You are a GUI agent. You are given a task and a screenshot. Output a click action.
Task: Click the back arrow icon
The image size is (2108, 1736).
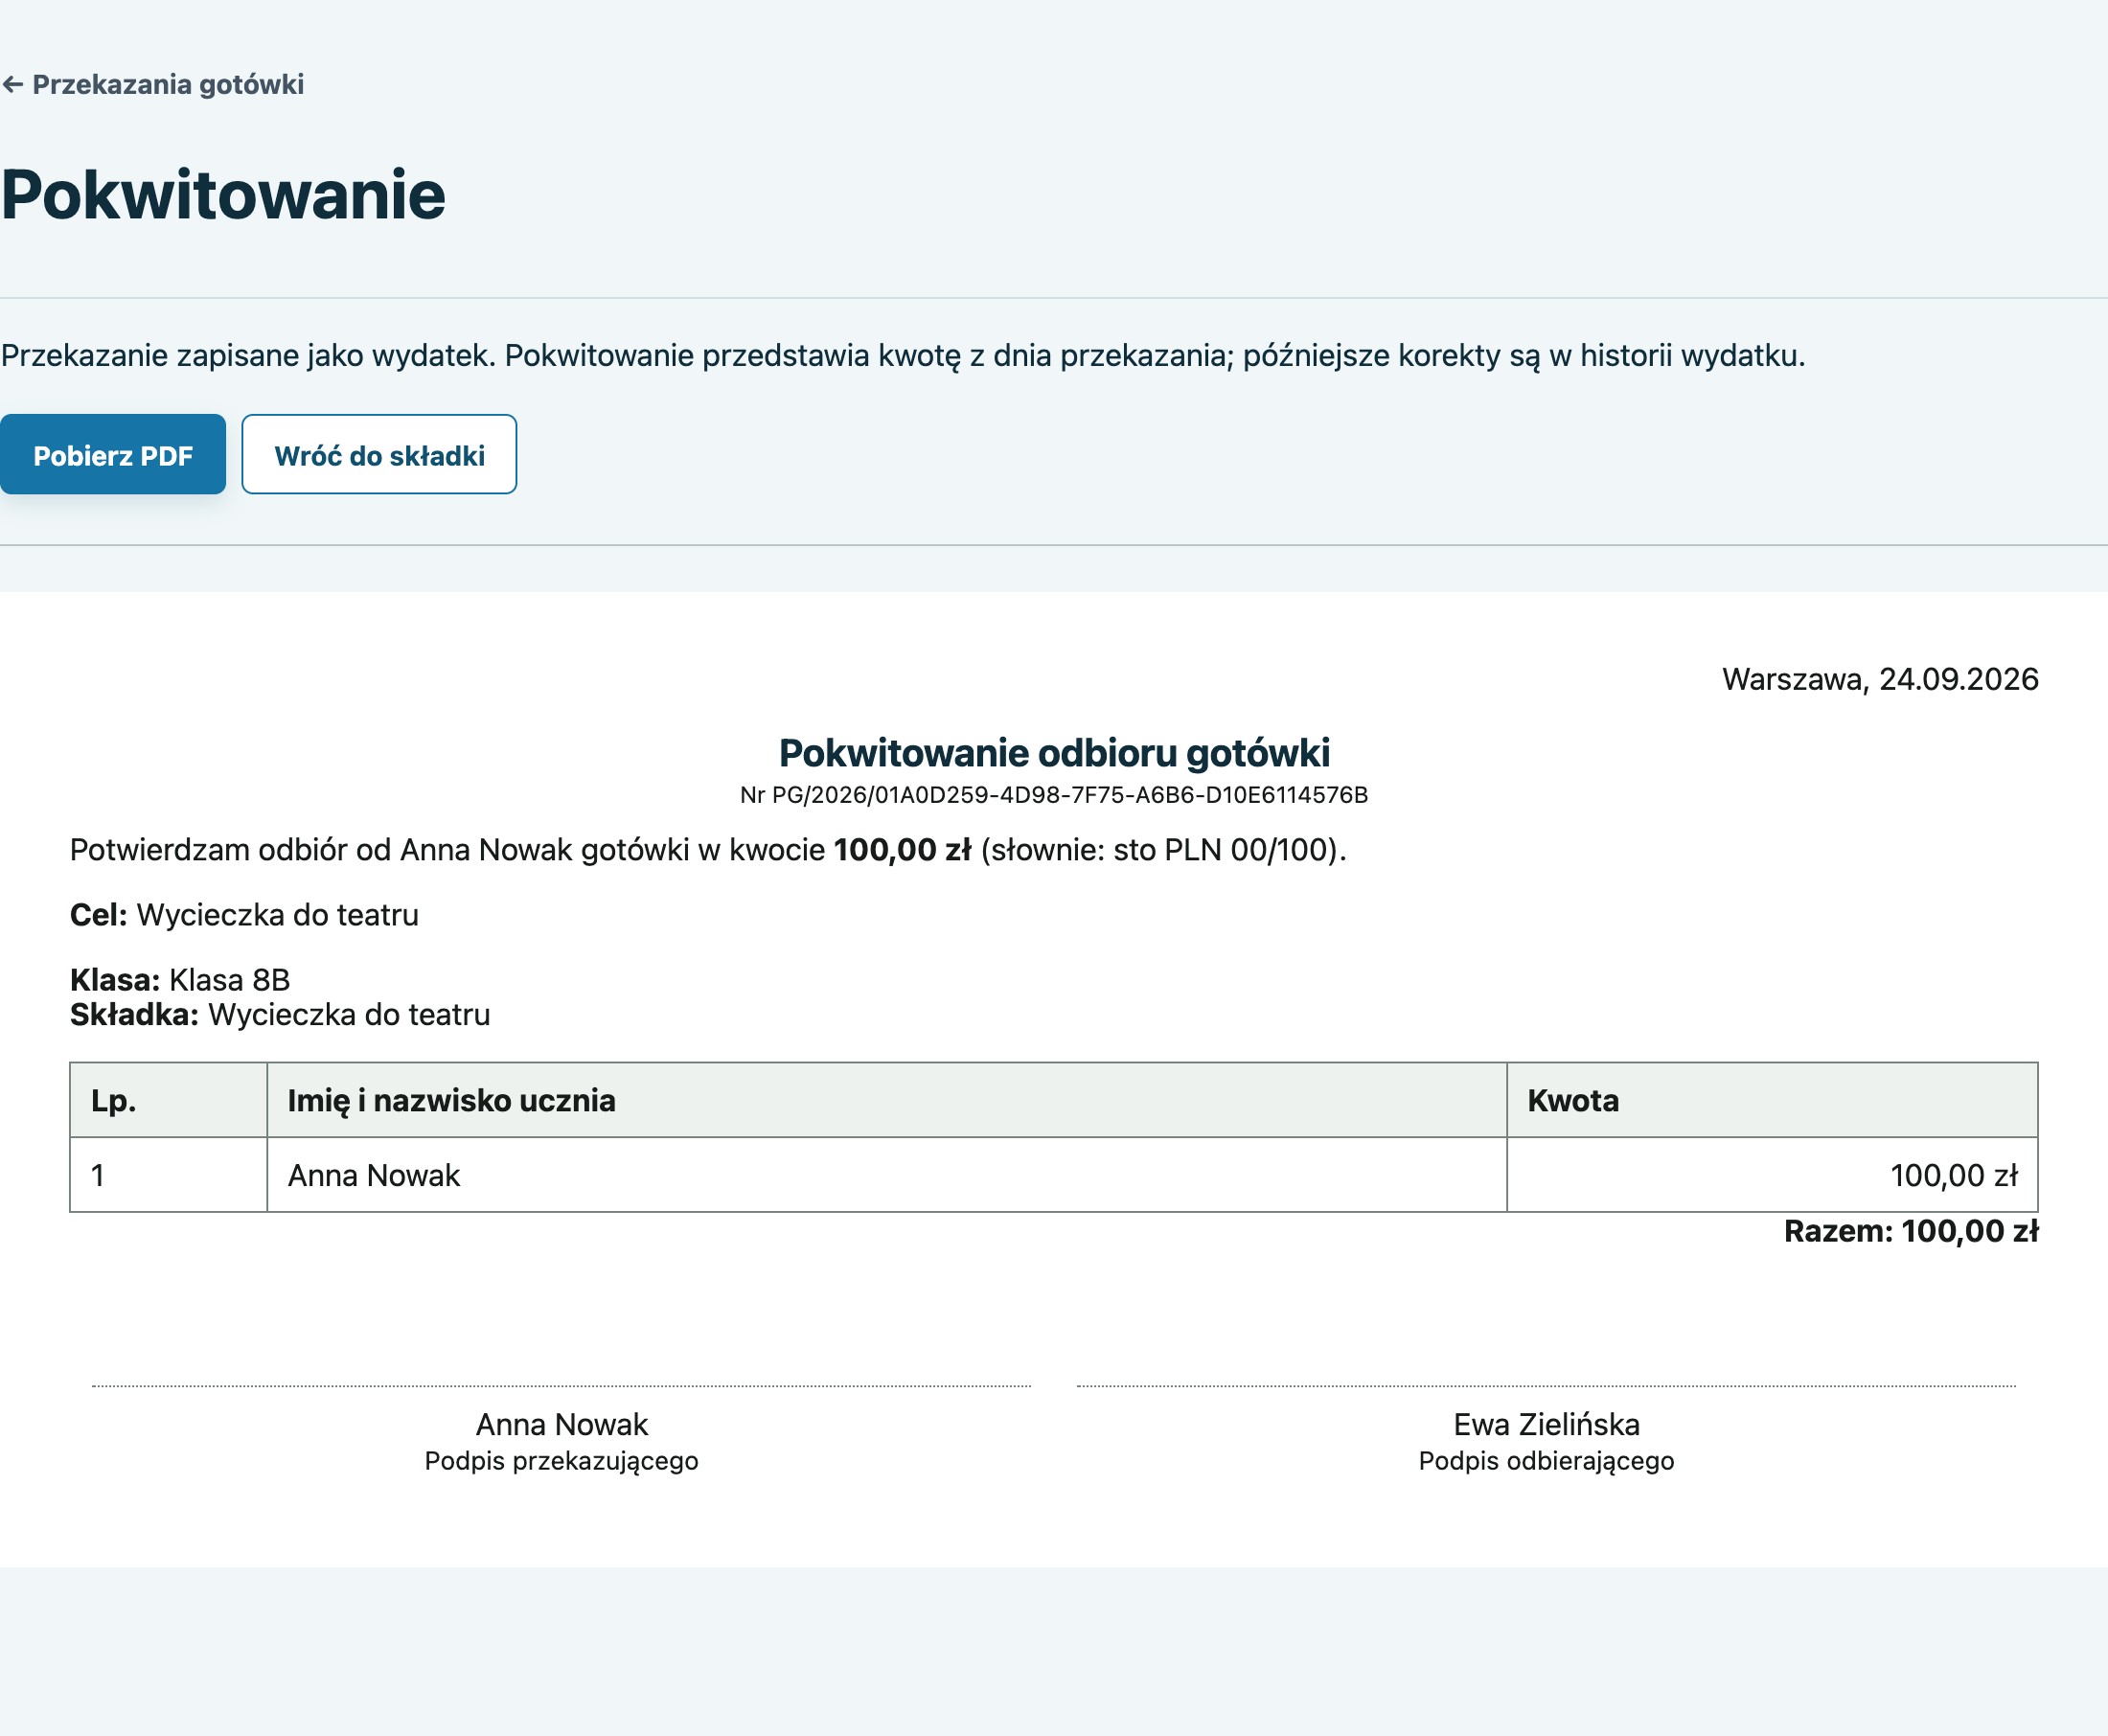pyautogui.click(x=13, y=85)
